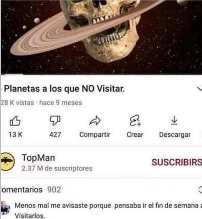Dislike the video with thumbs down icon

pyautogui.click(x=55, y=120)
